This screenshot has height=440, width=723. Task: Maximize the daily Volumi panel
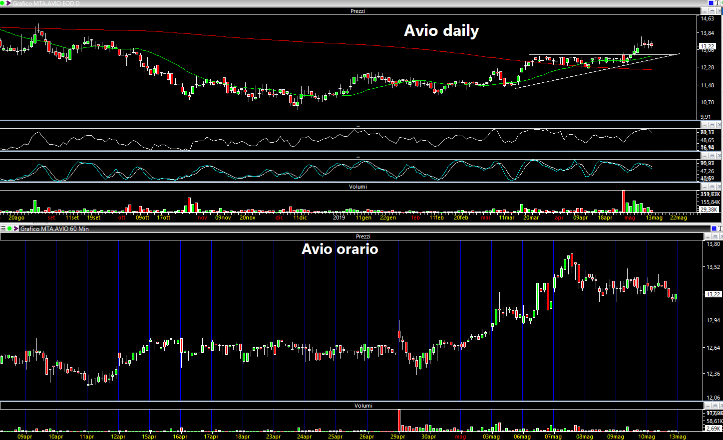pyautogui.click(x=712, y=187)
